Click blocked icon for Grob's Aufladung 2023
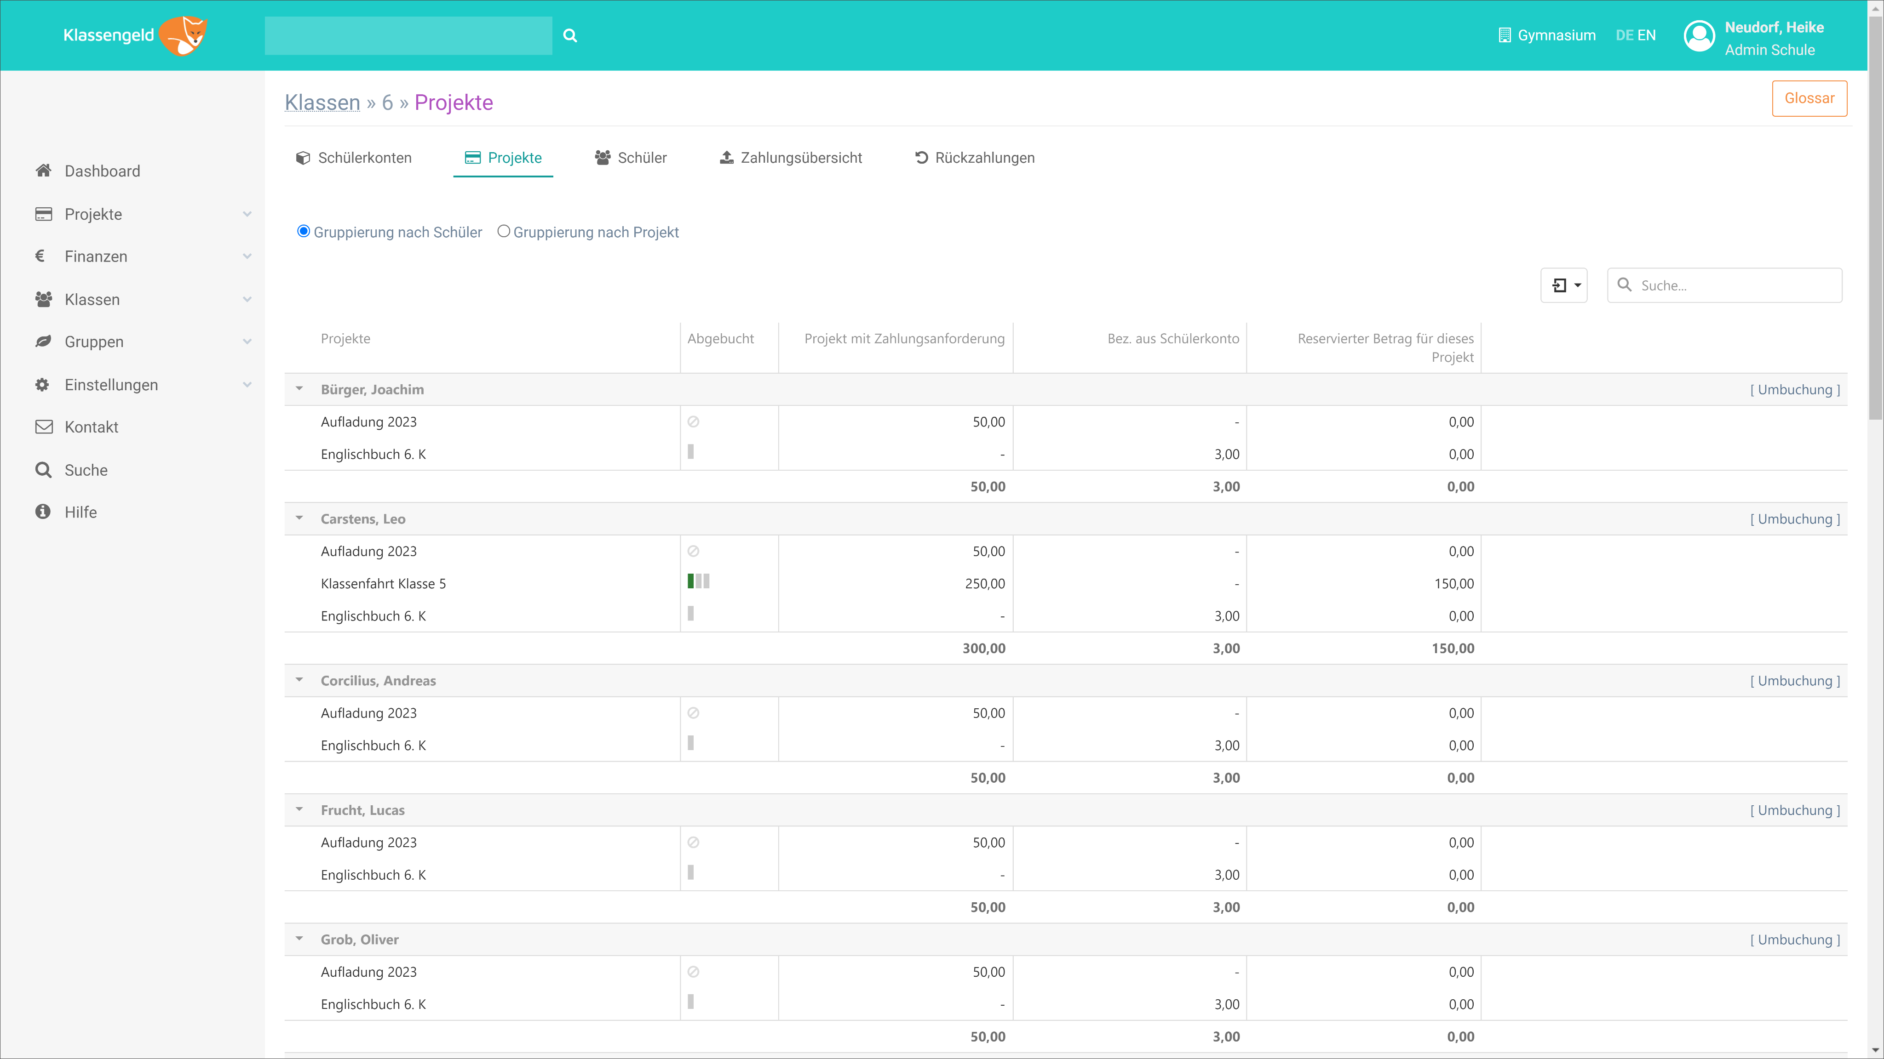This screenshot has height=1059, width=1884. point(693,971)
